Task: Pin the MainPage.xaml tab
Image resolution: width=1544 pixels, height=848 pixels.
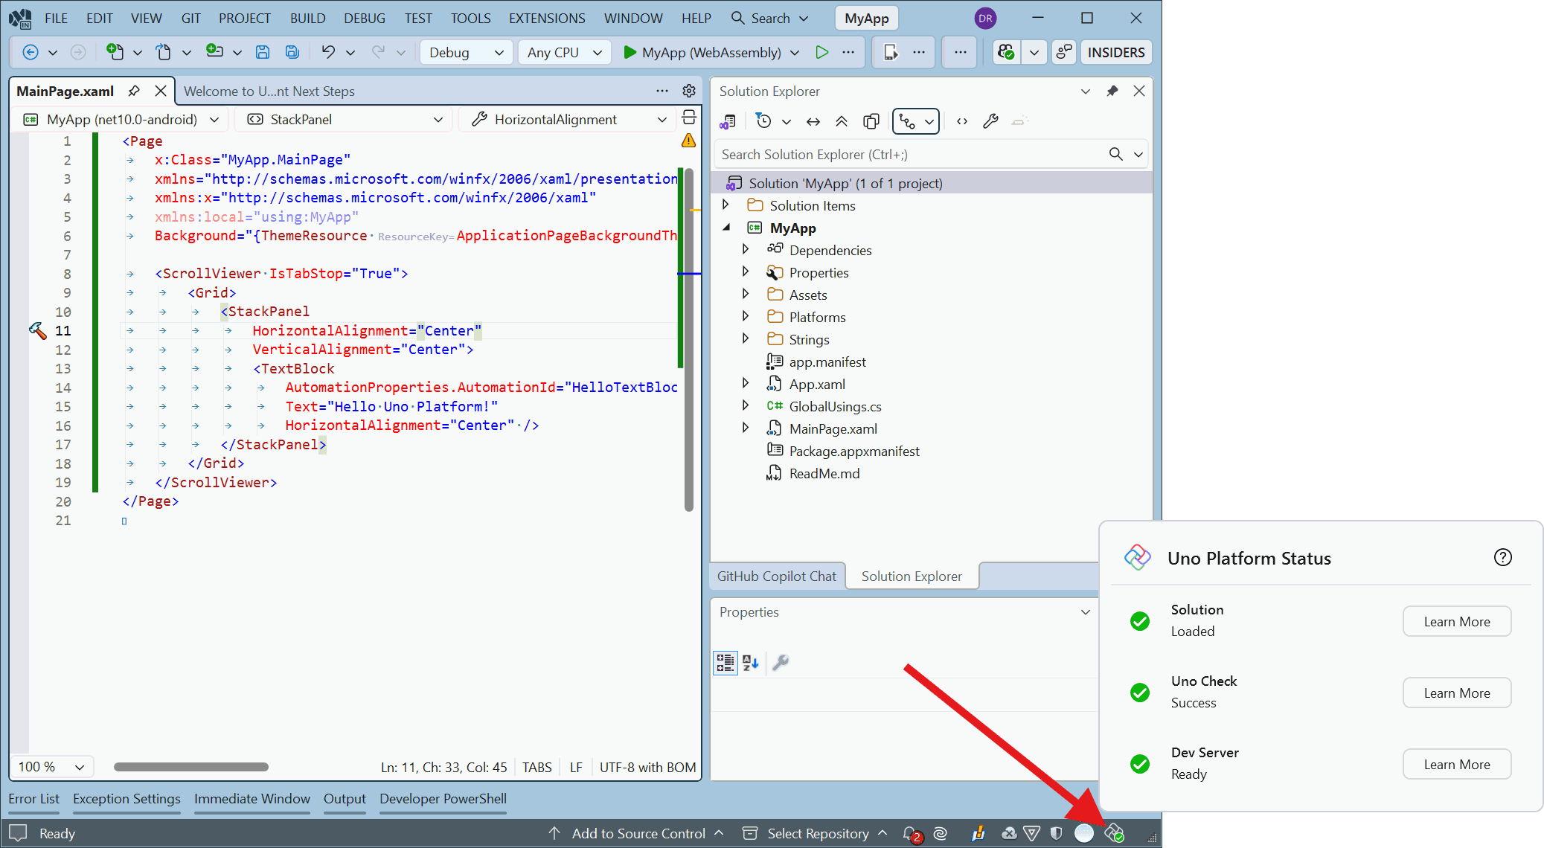Action: click(134, 90)
